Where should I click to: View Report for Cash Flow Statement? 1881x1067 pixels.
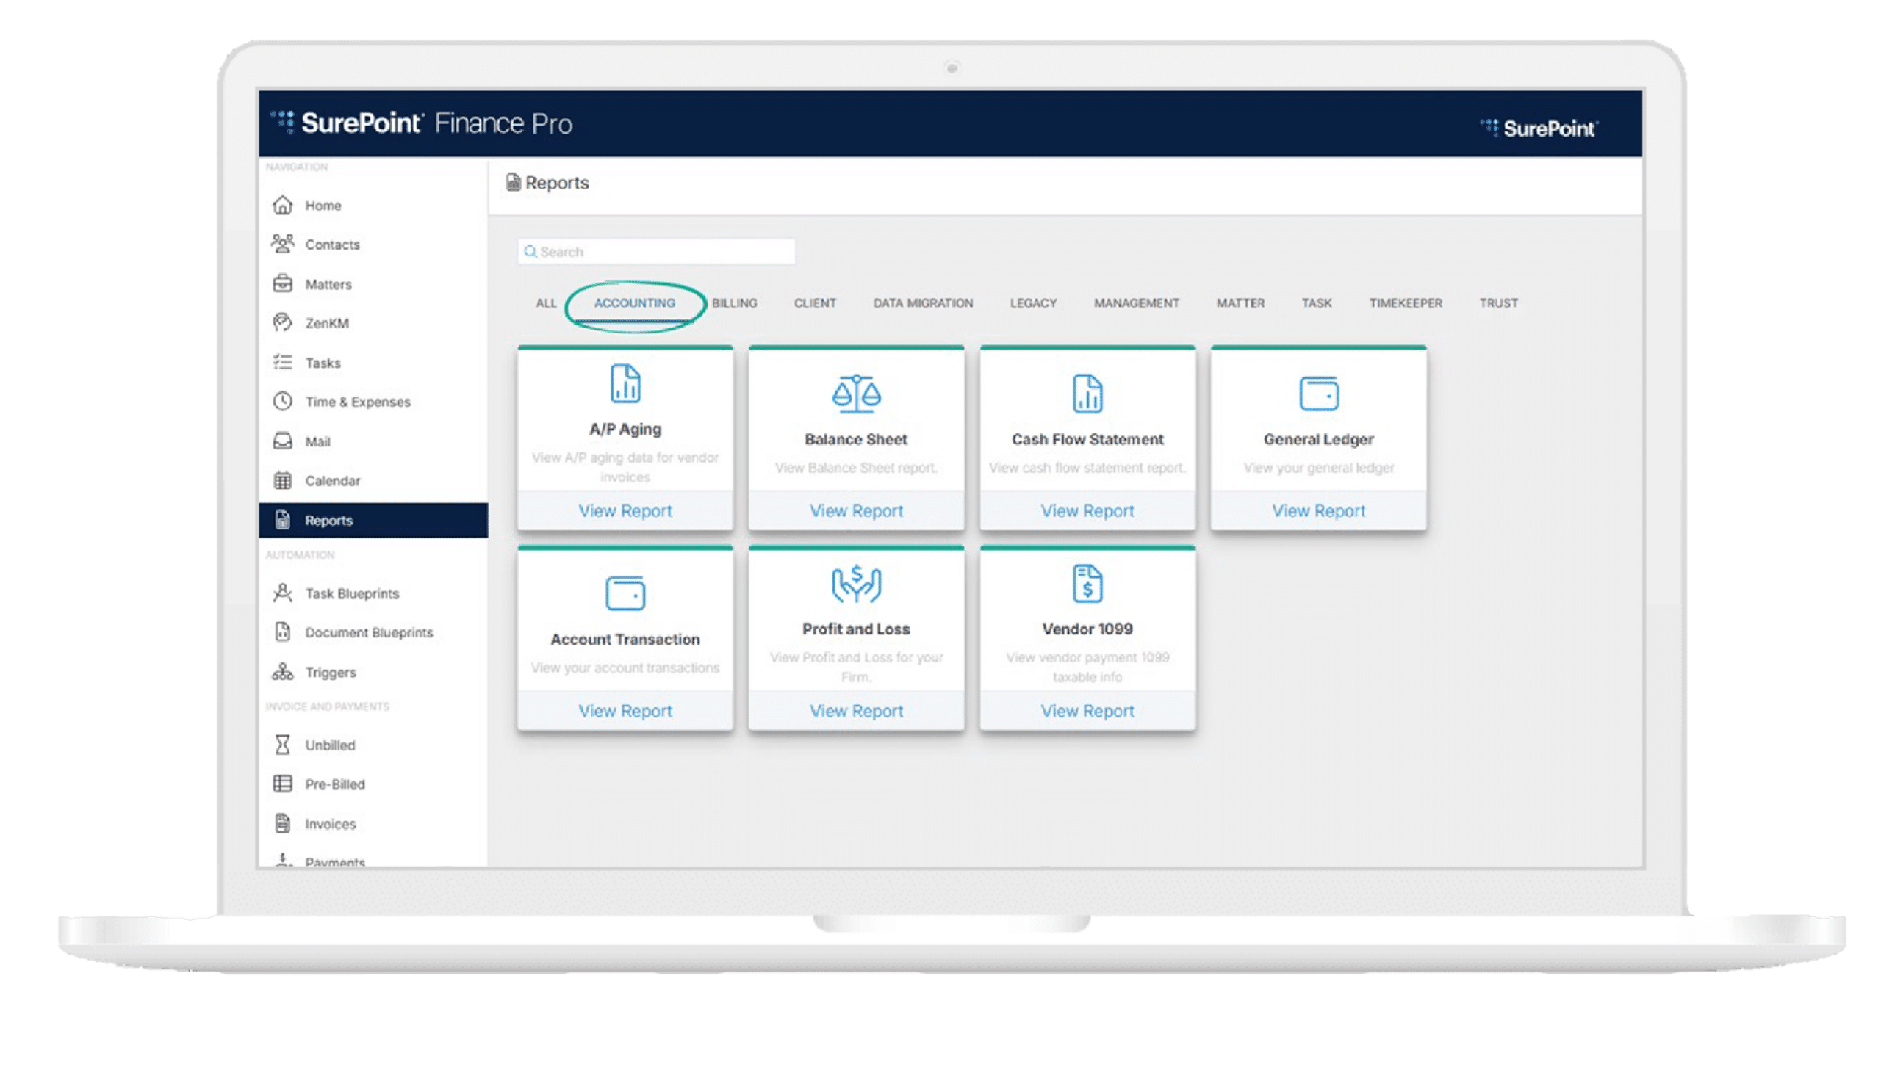pyautogui.click(x=1087, y=510)
